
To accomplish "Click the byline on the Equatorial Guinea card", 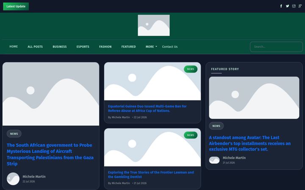I will (119, 117).
